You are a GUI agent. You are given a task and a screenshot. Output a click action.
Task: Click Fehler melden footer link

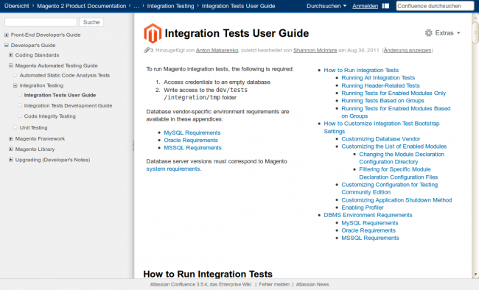(274, 285)
